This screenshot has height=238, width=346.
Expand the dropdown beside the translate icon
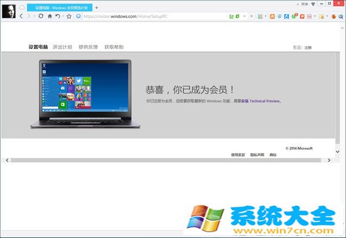pos(315,16)
